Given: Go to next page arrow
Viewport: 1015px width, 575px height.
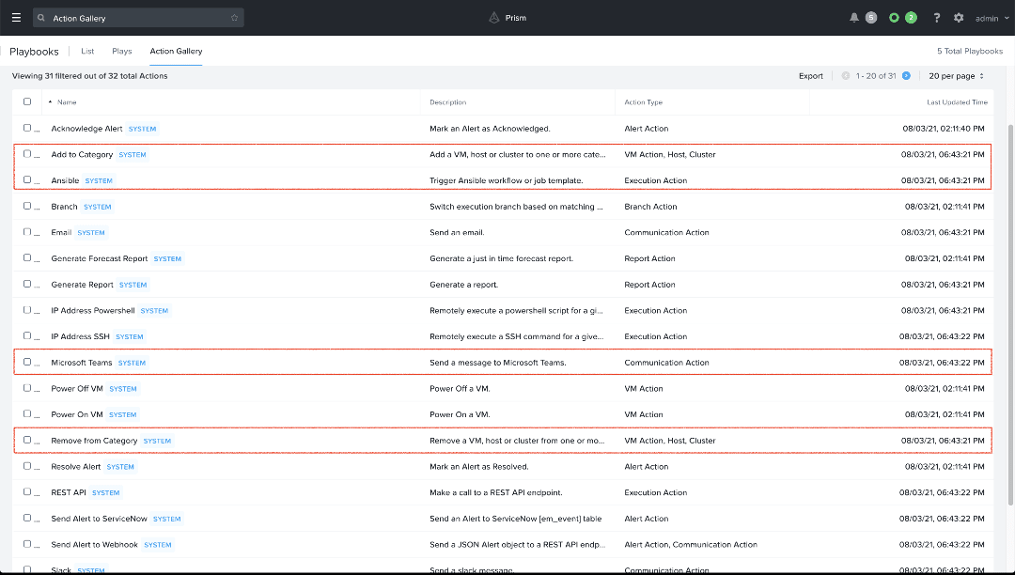Looking at the screenshot, I should [906, 76].
